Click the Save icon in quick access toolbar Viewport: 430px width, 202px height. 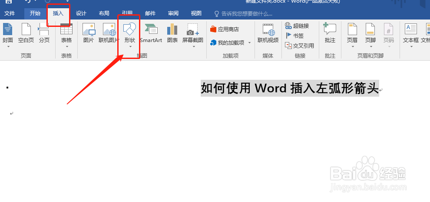coord(9,2)
